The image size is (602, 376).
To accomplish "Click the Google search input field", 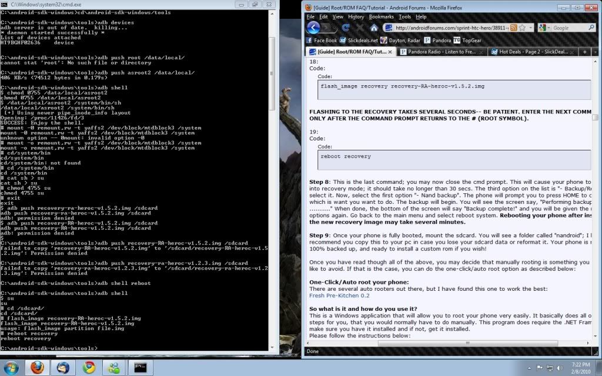I will click(x=570, y=28).
